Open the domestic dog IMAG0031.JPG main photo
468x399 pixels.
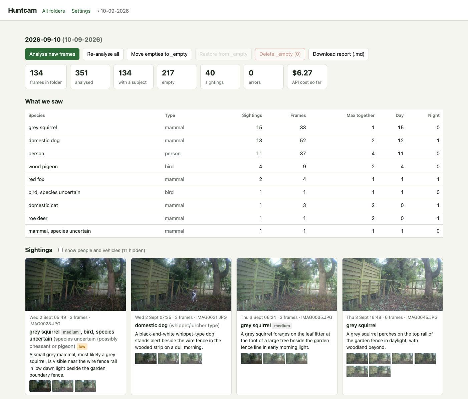click(x=181, y=284)
